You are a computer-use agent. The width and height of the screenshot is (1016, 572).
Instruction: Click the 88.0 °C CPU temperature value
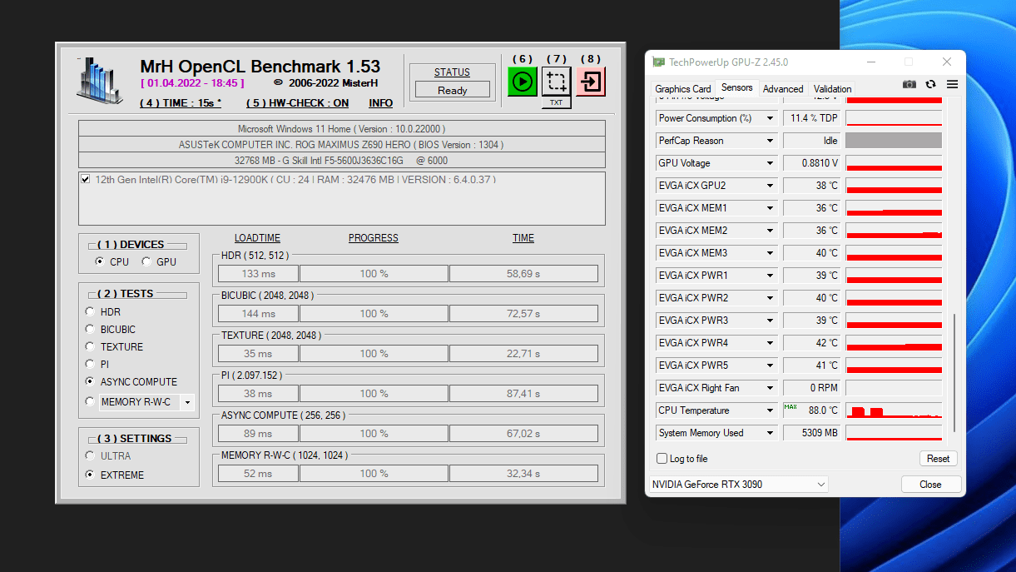[x=811, y=410]
